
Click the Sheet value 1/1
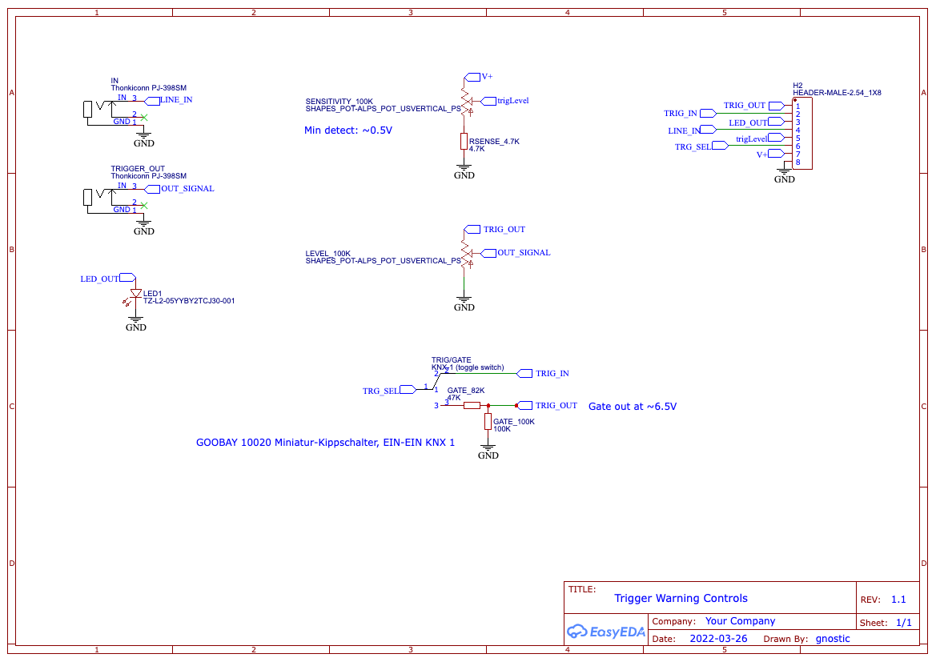point(904,623)
